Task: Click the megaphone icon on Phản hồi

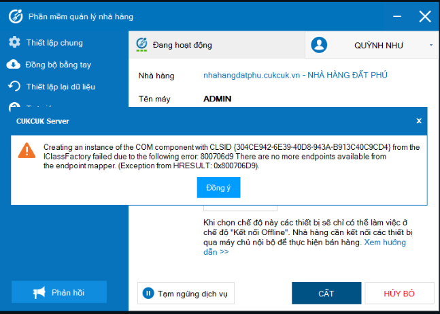Action: coord(39,293)
